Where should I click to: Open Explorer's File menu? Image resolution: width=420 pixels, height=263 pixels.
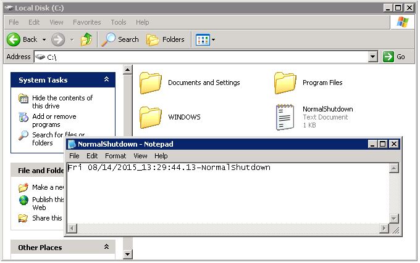pyautogui.click(x=14, y=22)
